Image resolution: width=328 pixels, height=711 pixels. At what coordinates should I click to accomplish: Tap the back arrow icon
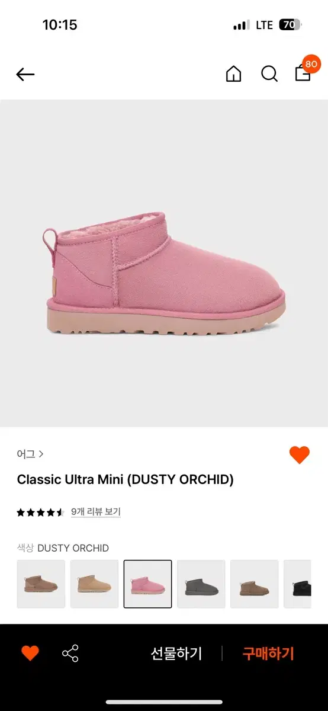(x=25, y=74)
